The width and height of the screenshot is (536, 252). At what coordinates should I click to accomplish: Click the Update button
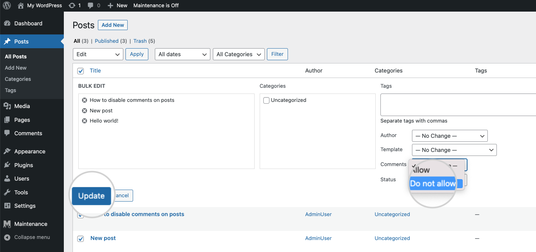click(91, 196)
